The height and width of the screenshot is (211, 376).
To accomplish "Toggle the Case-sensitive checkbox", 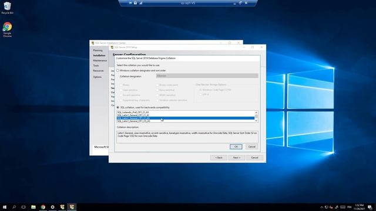I will 121,90.
